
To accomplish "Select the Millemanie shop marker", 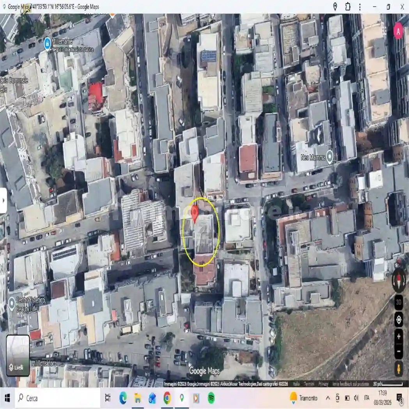I will click(48, 42).
